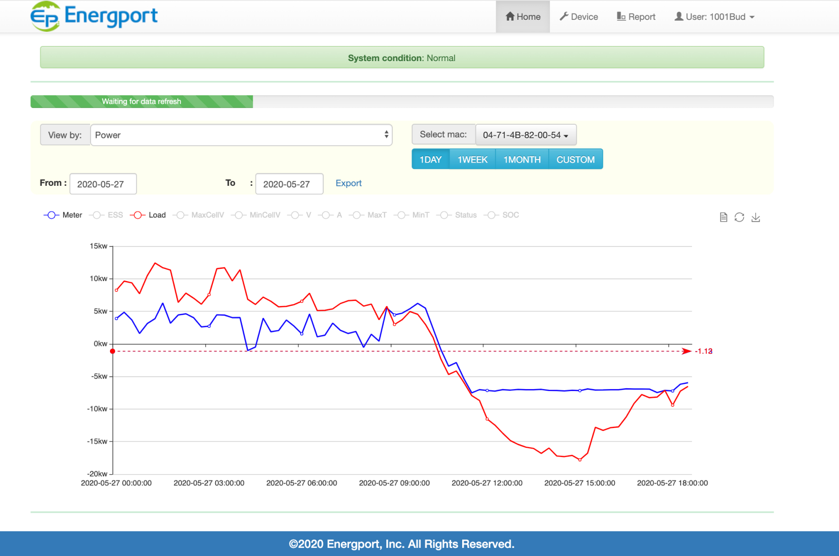Image resolution: width=839 pixels, height=556 pixels.
Task: Download the chart as image icon
Action: 756,217
